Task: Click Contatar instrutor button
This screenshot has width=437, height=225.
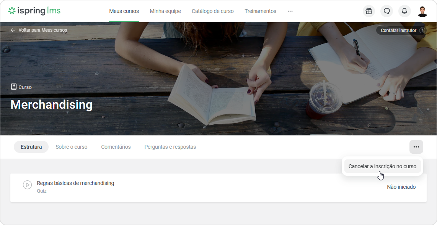Action: click(x=401, y=30)
